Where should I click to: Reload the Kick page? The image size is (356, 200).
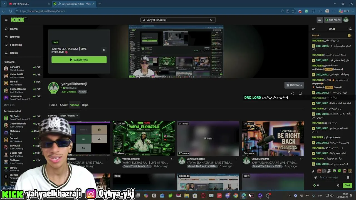pos(10,11)
